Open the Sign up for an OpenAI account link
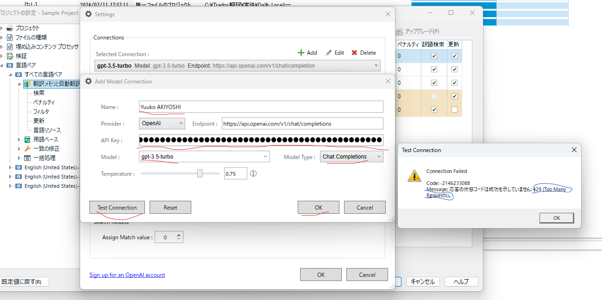Viewport: 602px width, 300px height. 127,274
